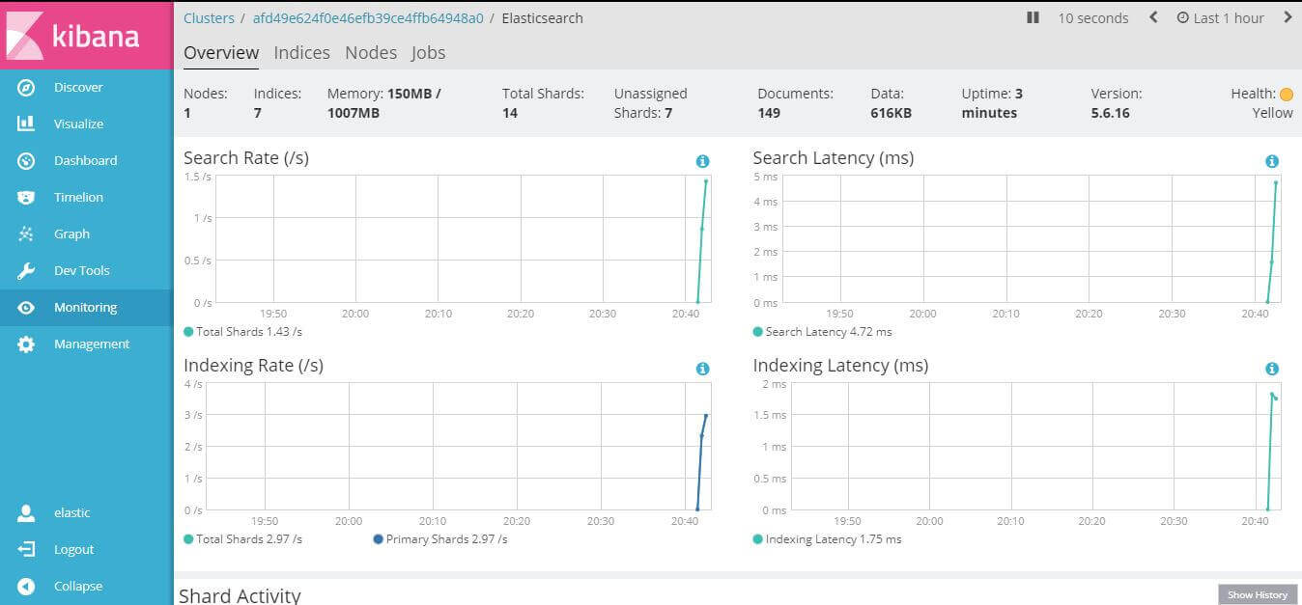
Task: Switch to the Nodes tab
Action: click(371, 52)
